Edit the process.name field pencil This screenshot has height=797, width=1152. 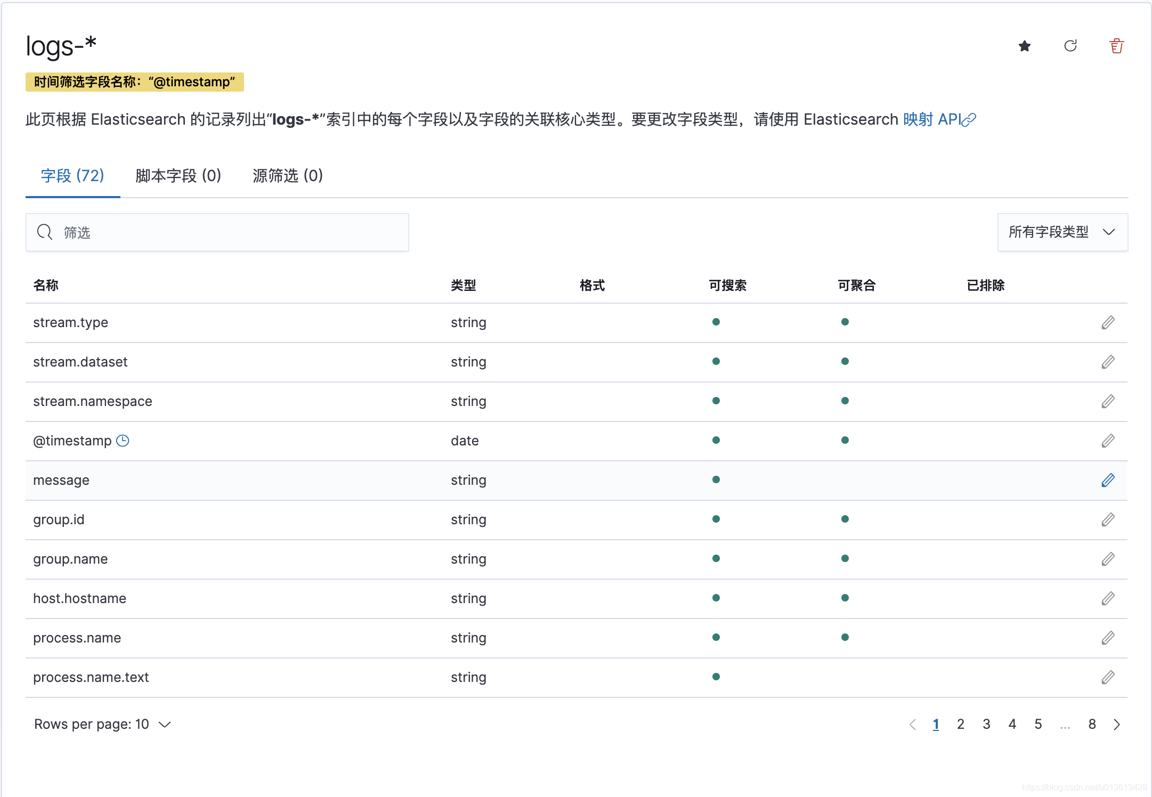[1108, 638]
